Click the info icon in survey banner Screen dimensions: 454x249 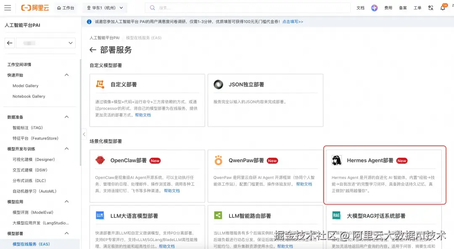pos(89,22)
